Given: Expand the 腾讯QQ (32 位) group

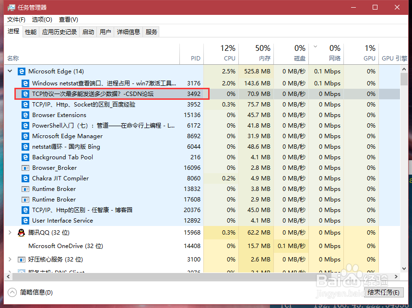Looking at the screenshot, I should [x=10, y=233].
